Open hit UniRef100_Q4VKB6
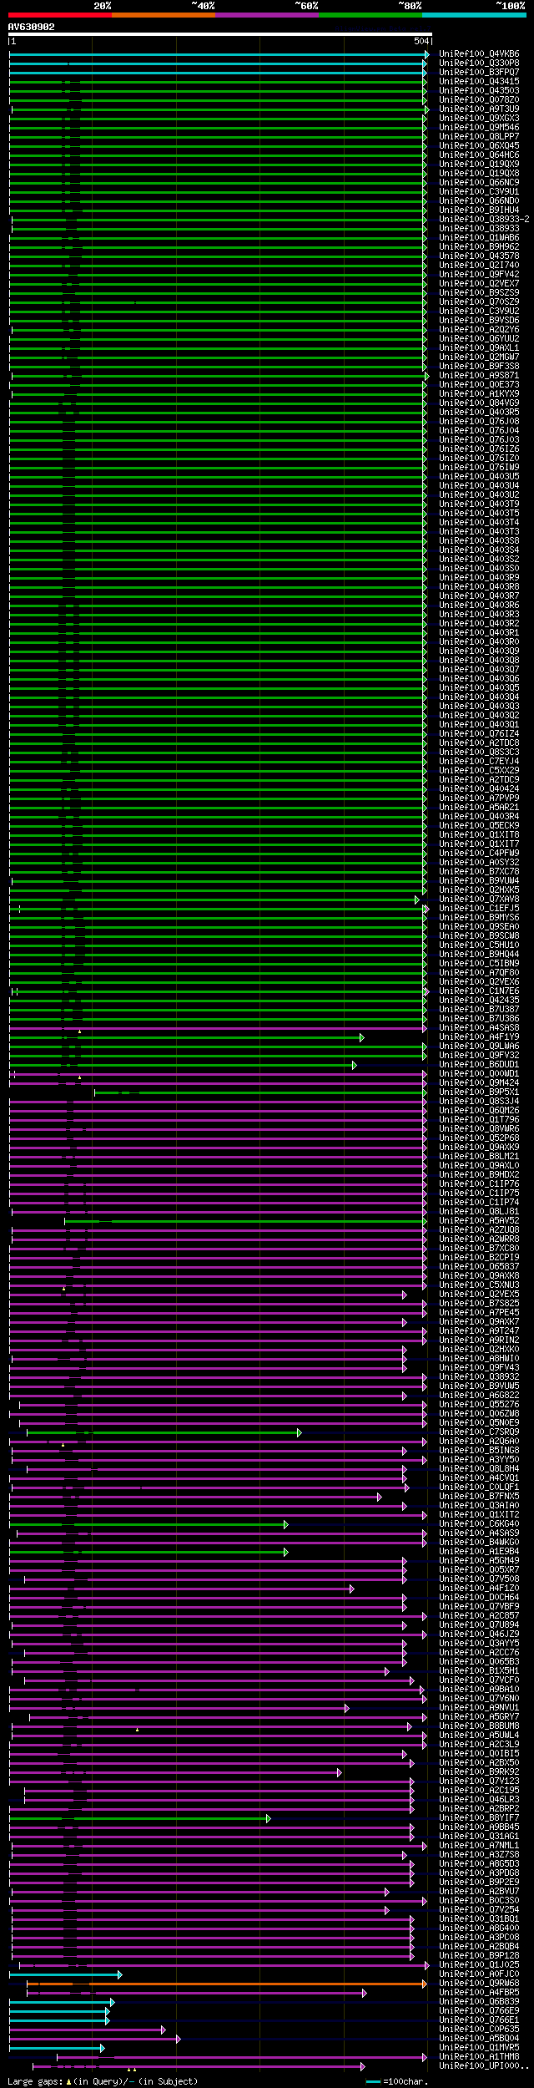 479,54
